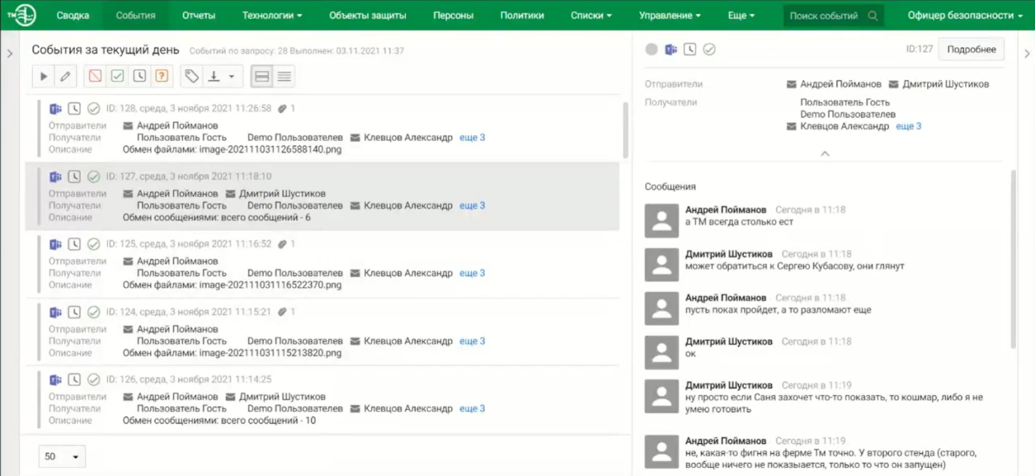Click the red violation decision icon
The image size is (1035, 476).
pos(95,76)
